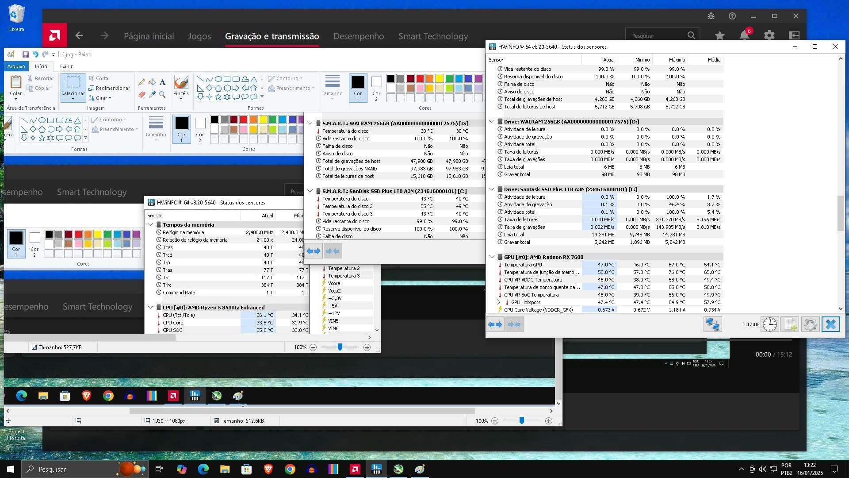Select the Text tool in Paint

163,82
